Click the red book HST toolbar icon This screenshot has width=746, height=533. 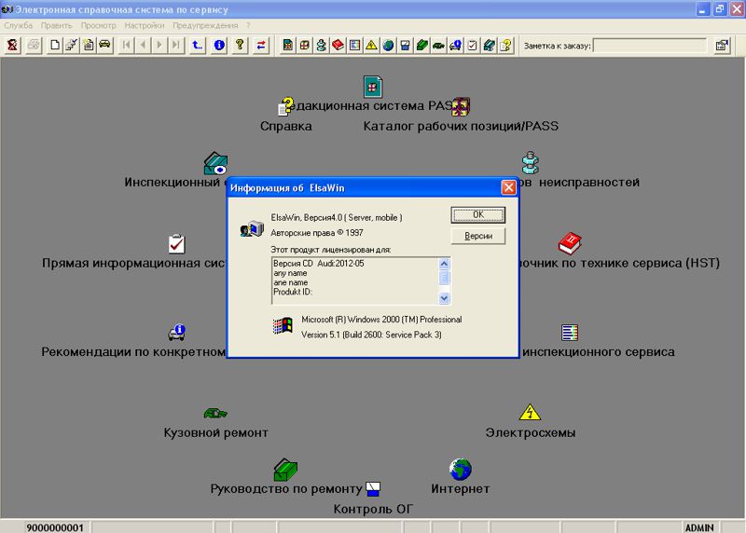coord(338,45)
